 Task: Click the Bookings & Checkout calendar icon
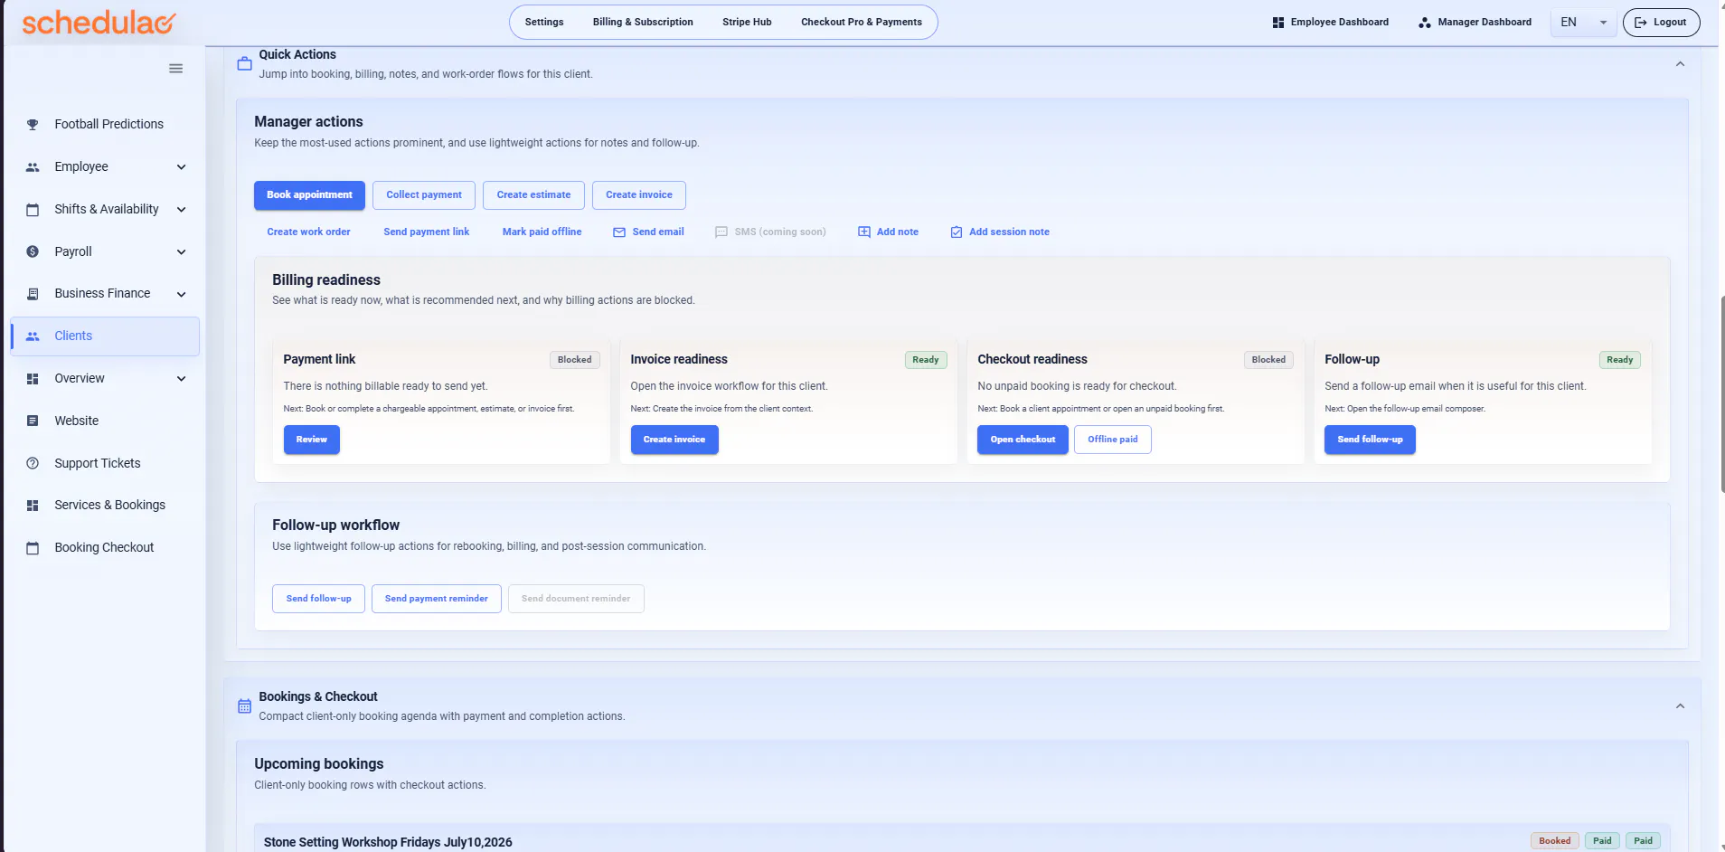244,706
